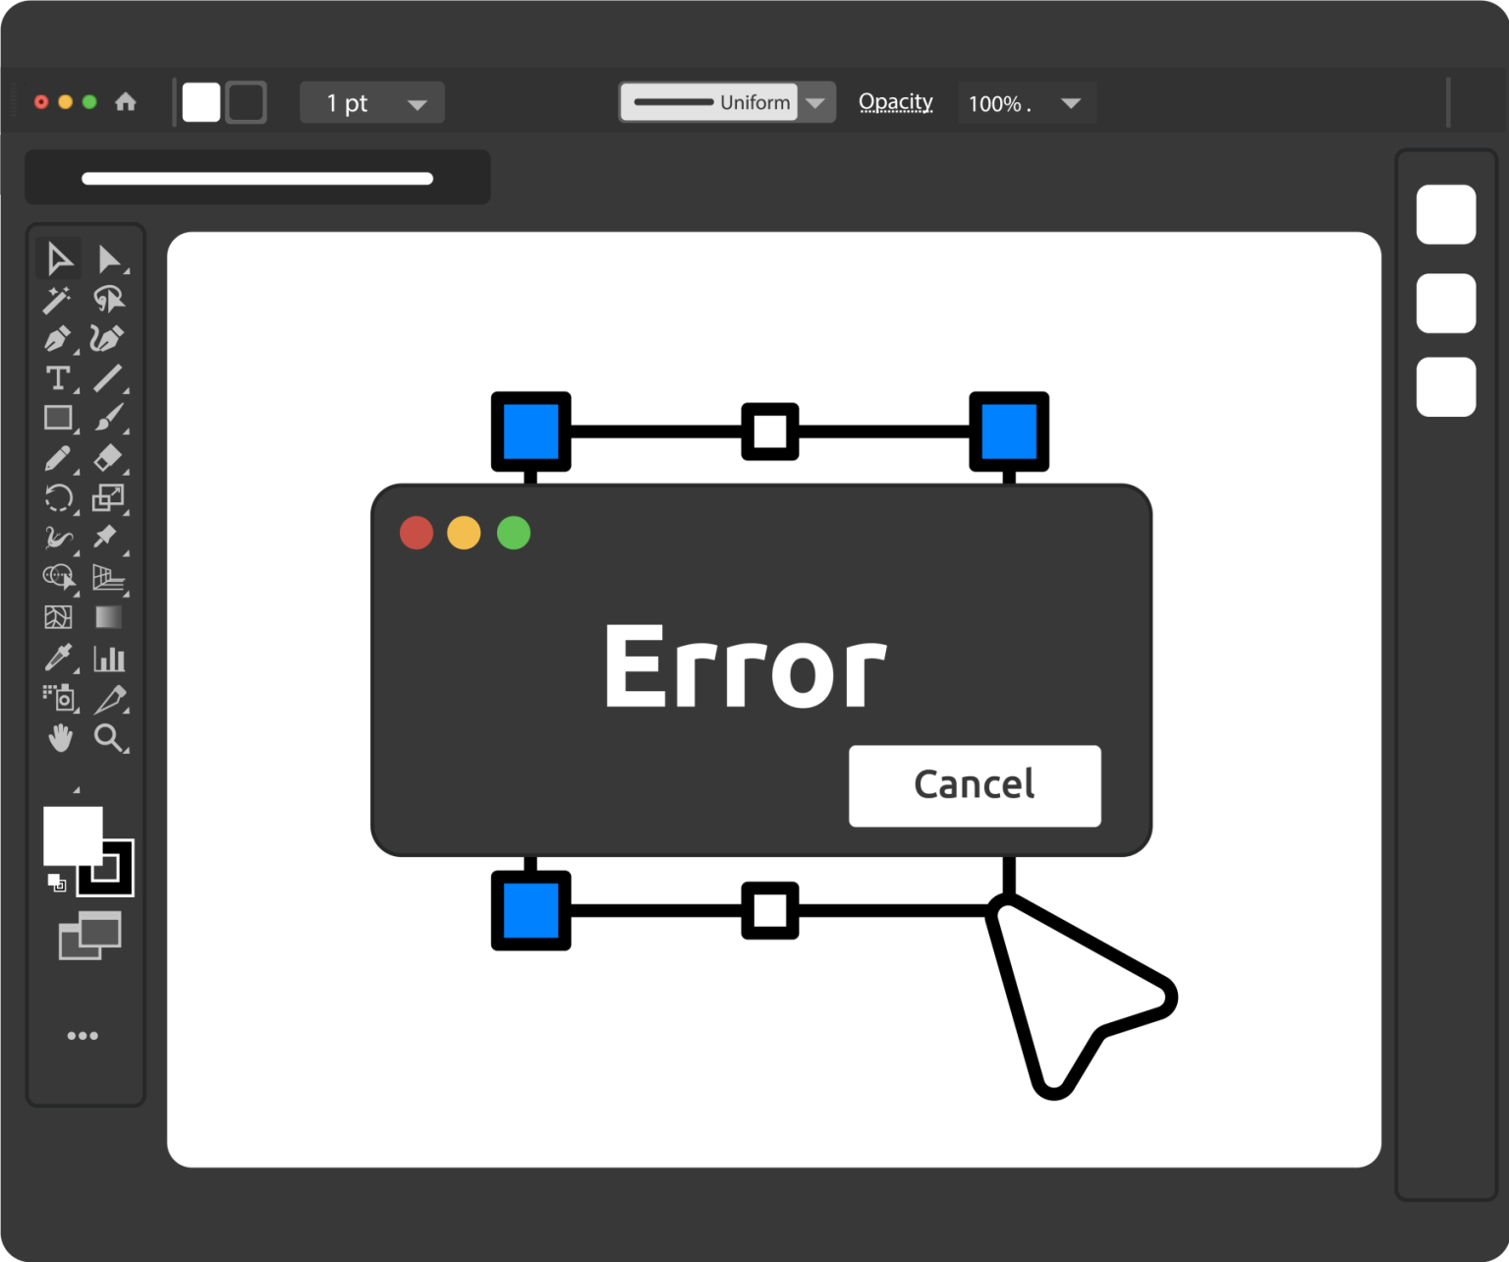The height and width of the screenshot is (1262, 1509).
Task: Click the Opacity label
Action: 895,101
